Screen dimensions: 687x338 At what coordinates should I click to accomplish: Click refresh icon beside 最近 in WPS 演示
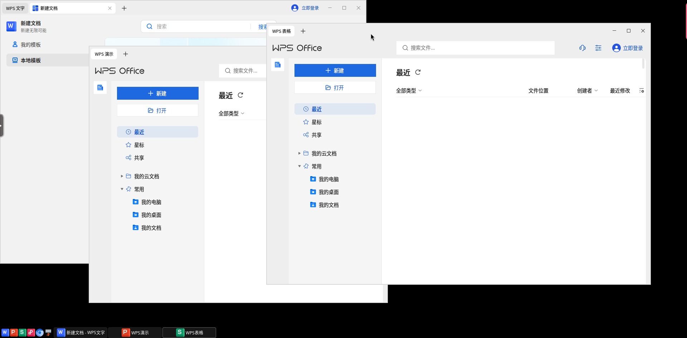(240, 95)
